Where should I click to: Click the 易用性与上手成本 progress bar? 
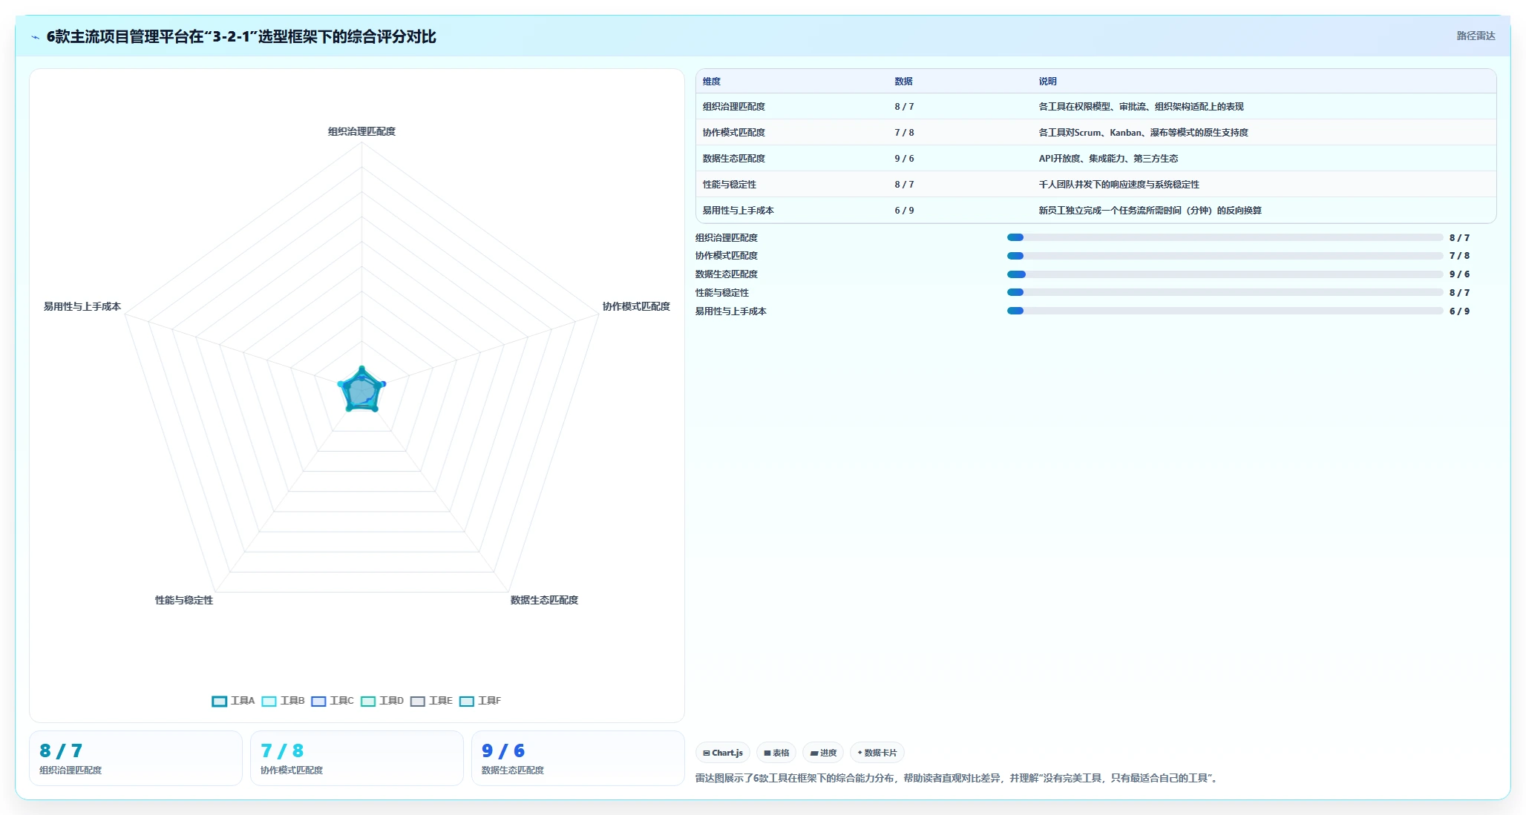coord(1225,311)
